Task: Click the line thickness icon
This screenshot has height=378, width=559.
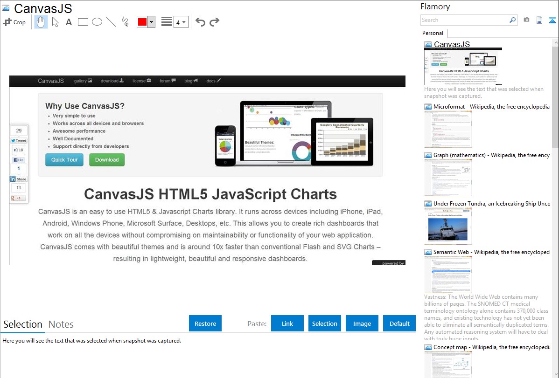Action: point(167,22)
